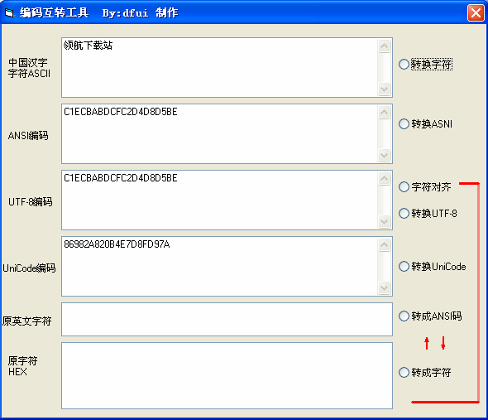Viewport: 488px width, 420px height.
Task: Click scroll-down arrow in UTF-8编码 box
Action: coord(385,221)
